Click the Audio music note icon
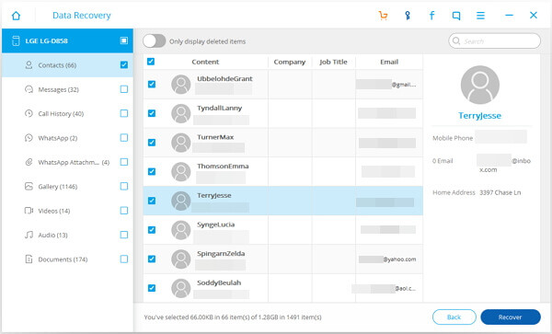This screenshot has width=552, height=334. 29,235
